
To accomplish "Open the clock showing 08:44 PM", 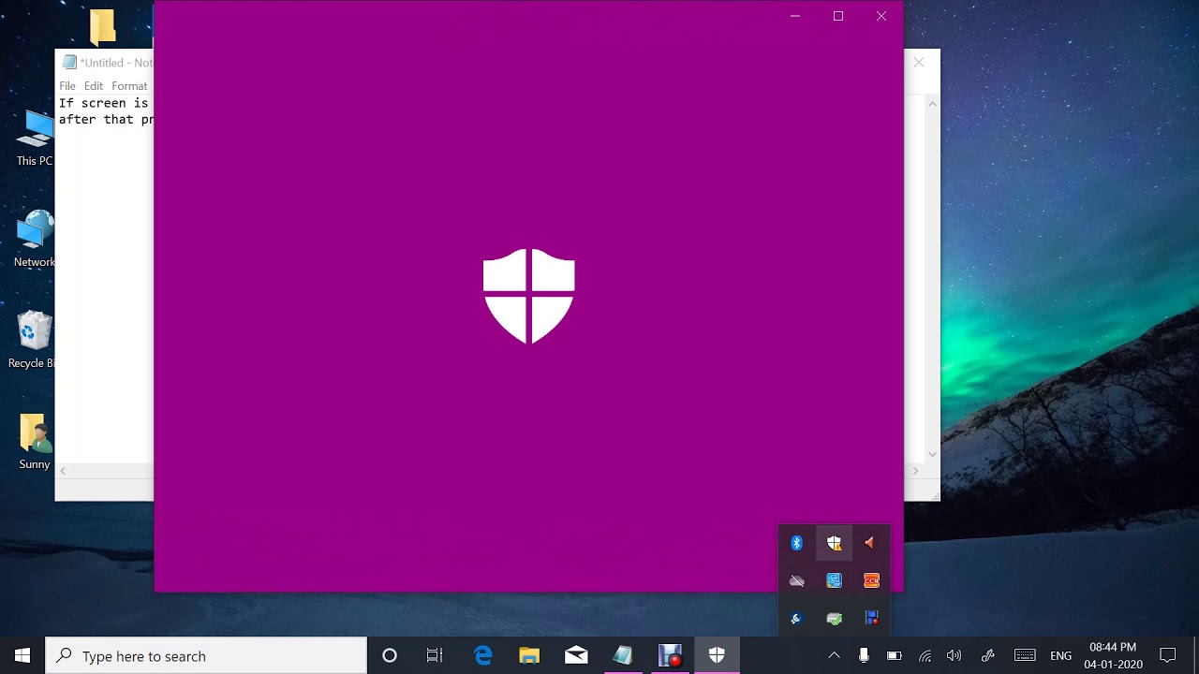I will 1113,655.
